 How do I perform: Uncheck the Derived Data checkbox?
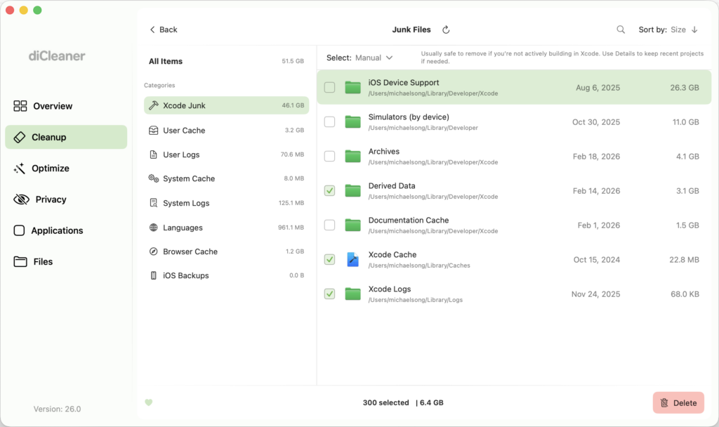pos(329,191)
